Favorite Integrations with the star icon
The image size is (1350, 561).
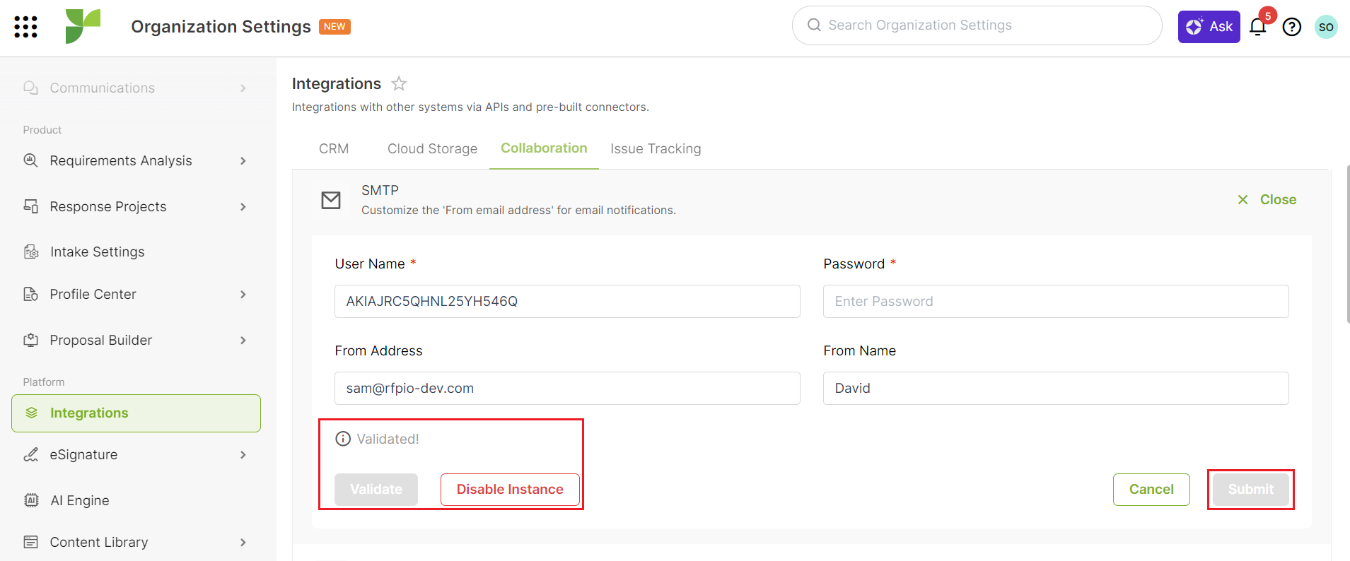point(399,83)
